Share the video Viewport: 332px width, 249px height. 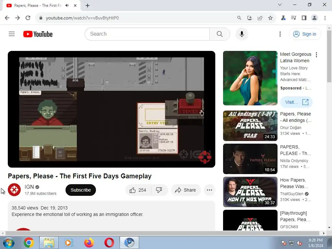(185, 190)
